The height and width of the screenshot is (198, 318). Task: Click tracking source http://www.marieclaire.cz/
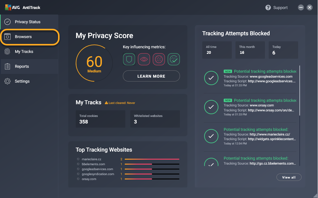tap(270, 134)
